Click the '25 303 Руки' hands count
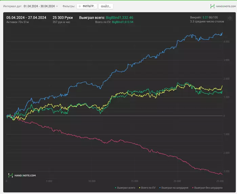237x194 pixels. click(63, 17)
